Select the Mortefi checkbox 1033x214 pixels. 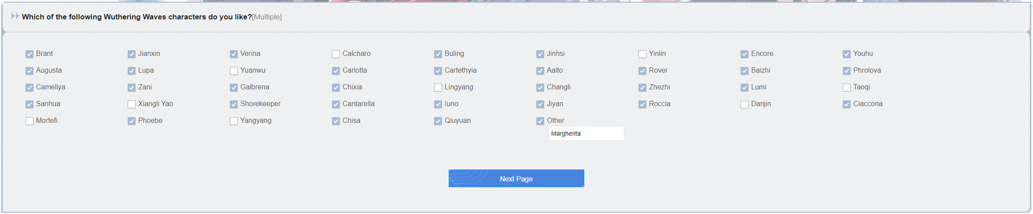coord(30,121)
